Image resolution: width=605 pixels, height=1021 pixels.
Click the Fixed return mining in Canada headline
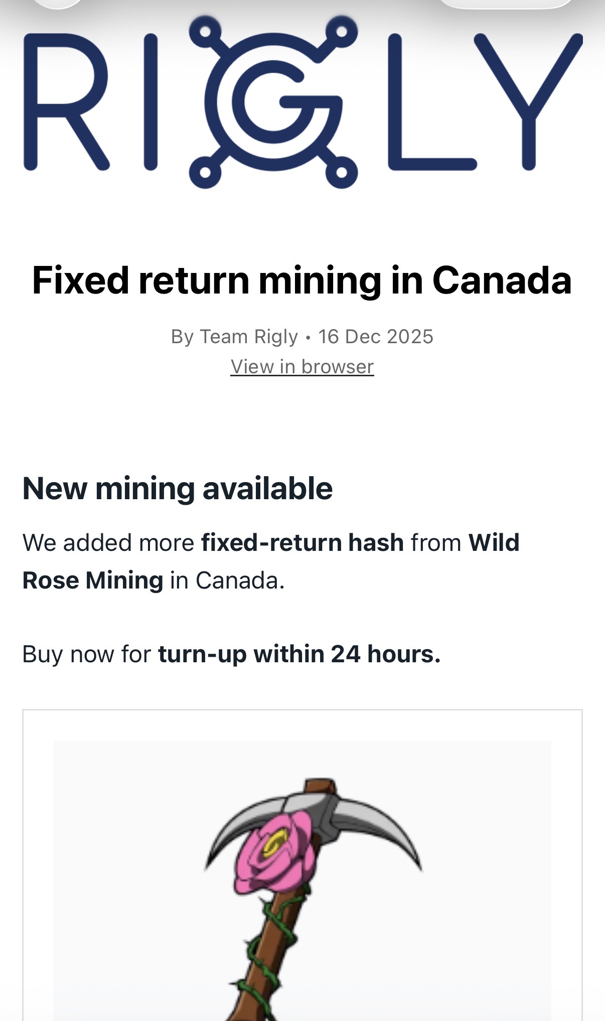click(x=302, y=280)
